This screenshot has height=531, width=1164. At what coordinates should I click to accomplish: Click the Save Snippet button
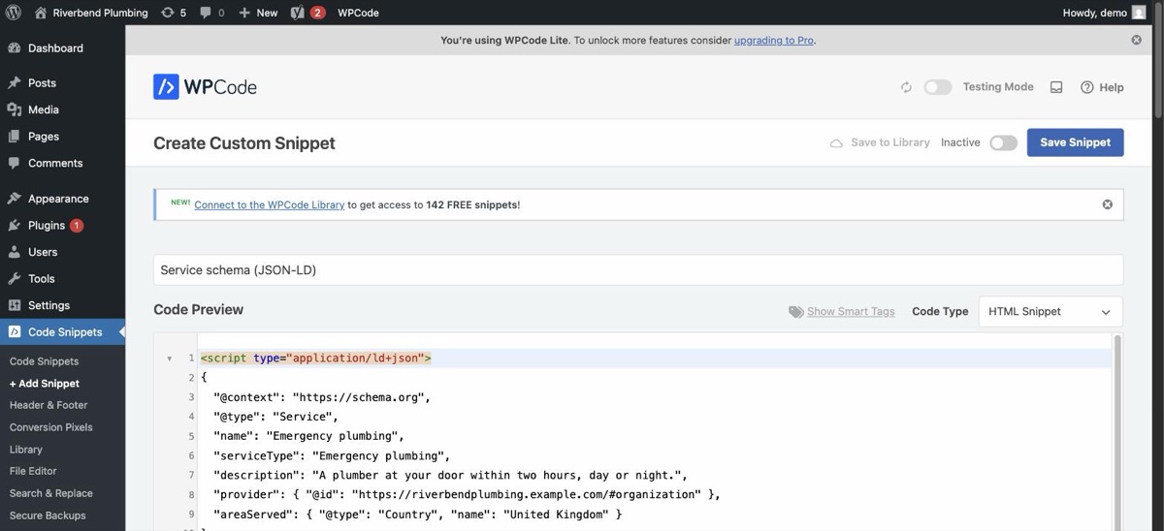pos(1075,142)
